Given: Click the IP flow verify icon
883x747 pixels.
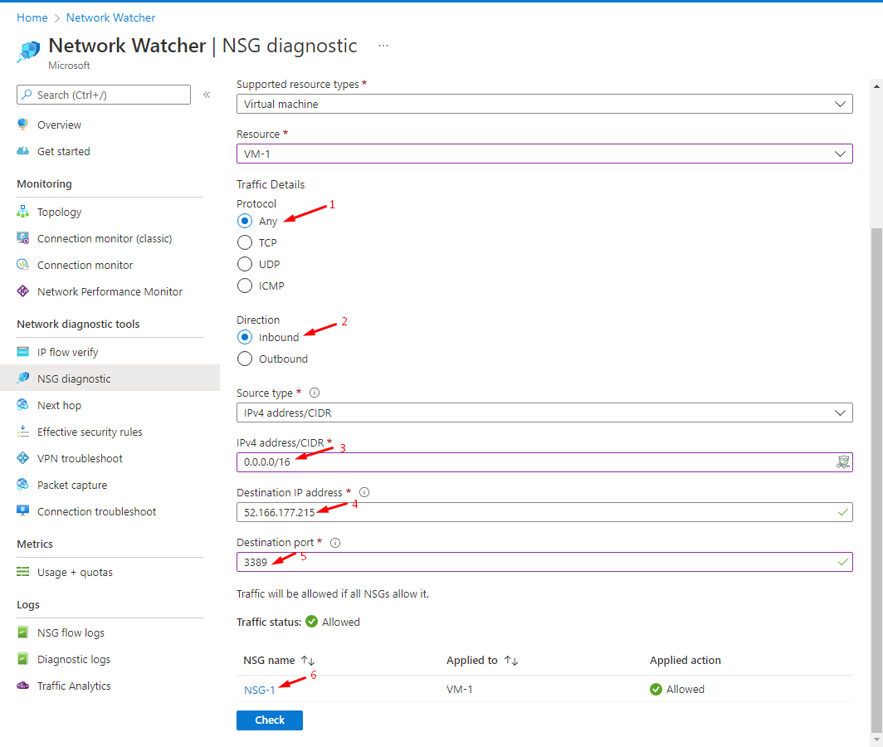Looking at the screenshot, I should (22, 352).
